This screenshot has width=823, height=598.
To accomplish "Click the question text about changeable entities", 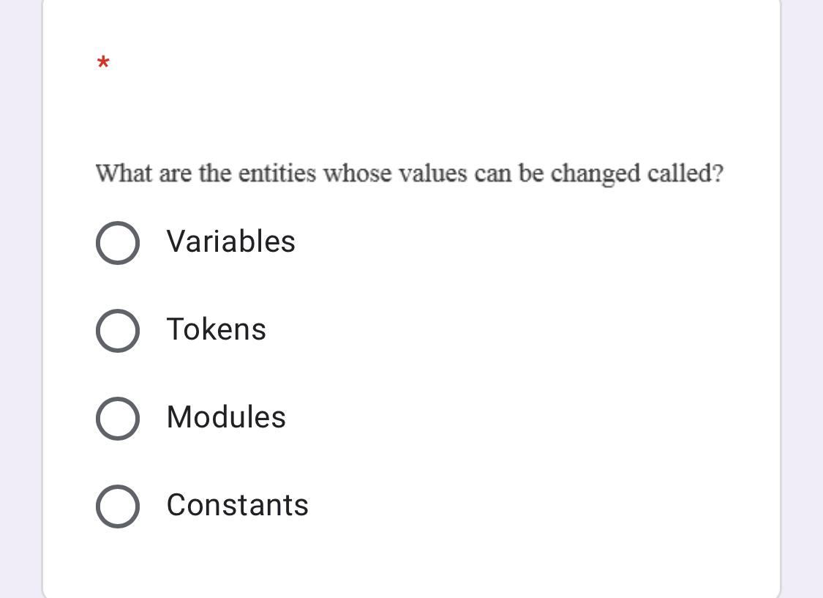I will coord(410,173).
